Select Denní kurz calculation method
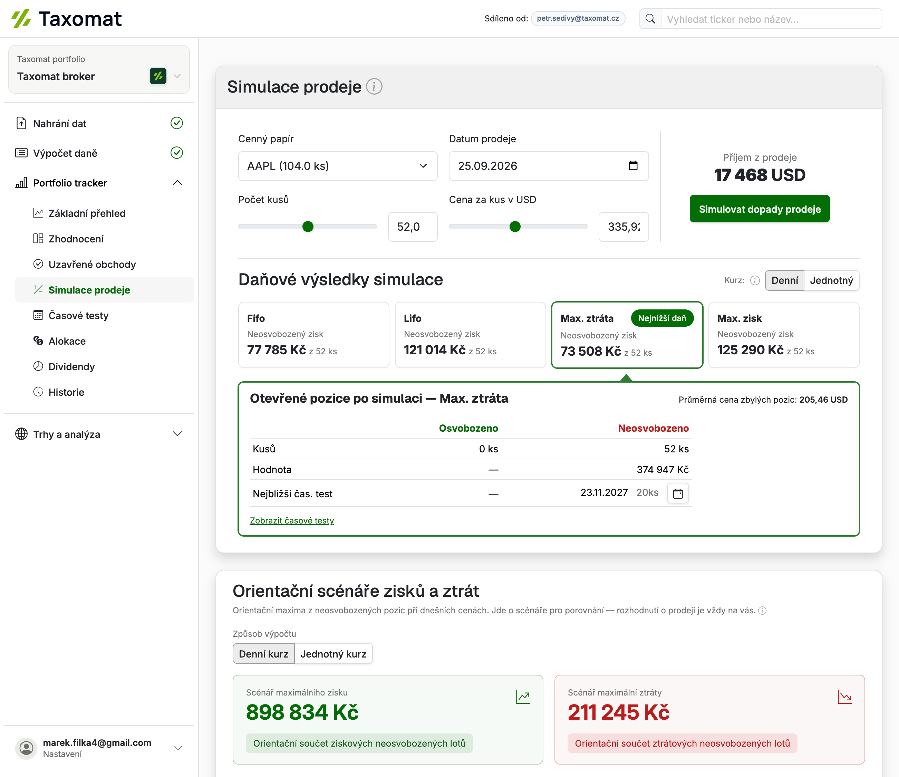The height and width of the screenshot is (777, 899). pyautogui.click(x=263, y=654)
